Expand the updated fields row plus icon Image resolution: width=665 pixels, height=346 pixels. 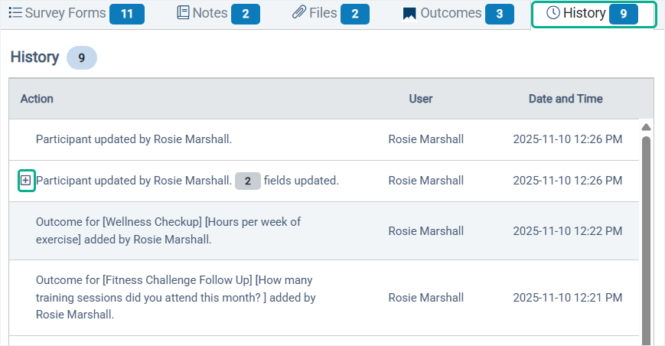click(x=25, y=181)
